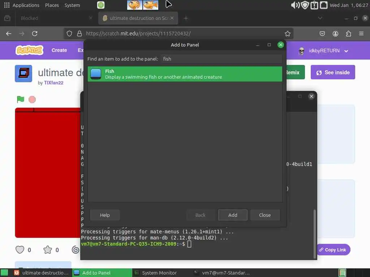Open the volume speaker icon in the tray
The width and height of the screenshot is (370, 277).
(x=295, y=5)
